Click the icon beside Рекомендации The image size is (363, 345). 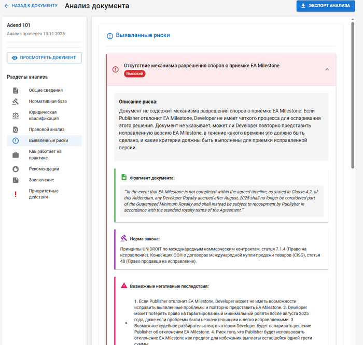(16, 169)
